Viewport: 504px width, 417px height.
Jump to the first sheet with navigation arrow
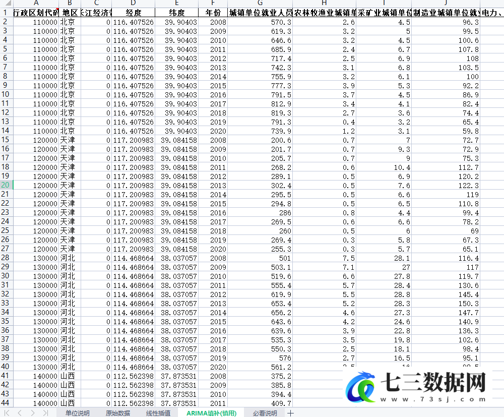(7, 413)
